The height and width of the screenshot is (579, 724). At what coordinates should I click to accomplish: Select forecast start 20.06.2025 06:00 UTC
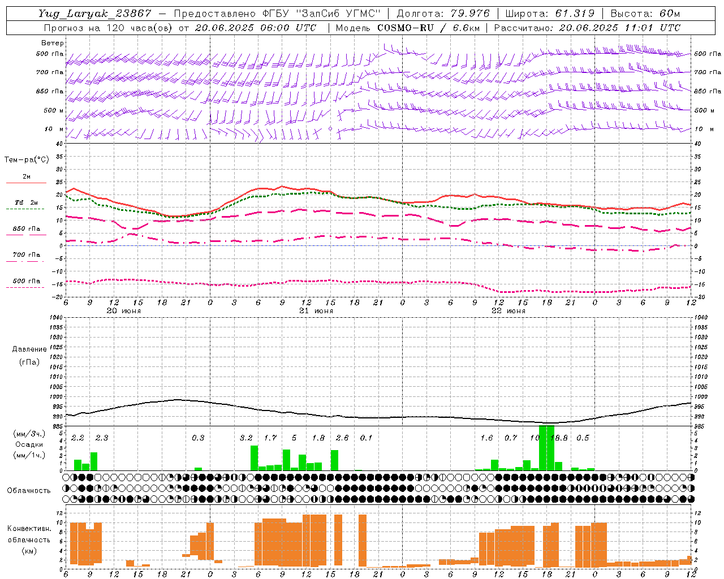255,28
